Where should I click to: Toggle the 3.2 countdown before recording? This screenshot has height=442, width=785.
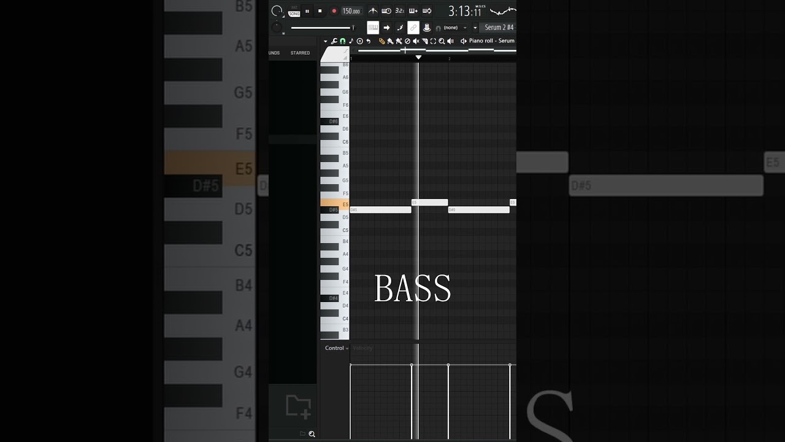(400, 11)
